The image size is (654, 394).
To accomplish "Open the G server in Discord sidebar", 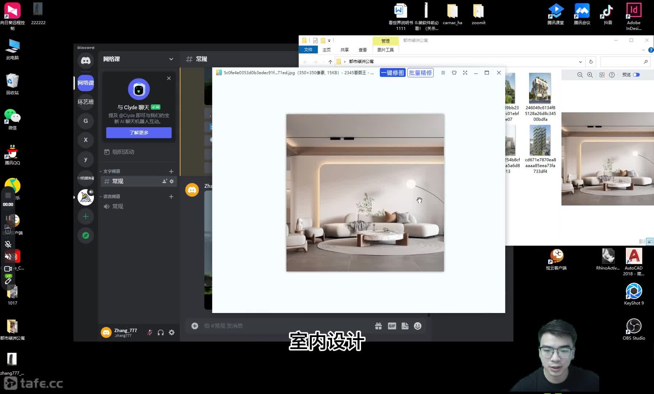I will click(85, 121).
